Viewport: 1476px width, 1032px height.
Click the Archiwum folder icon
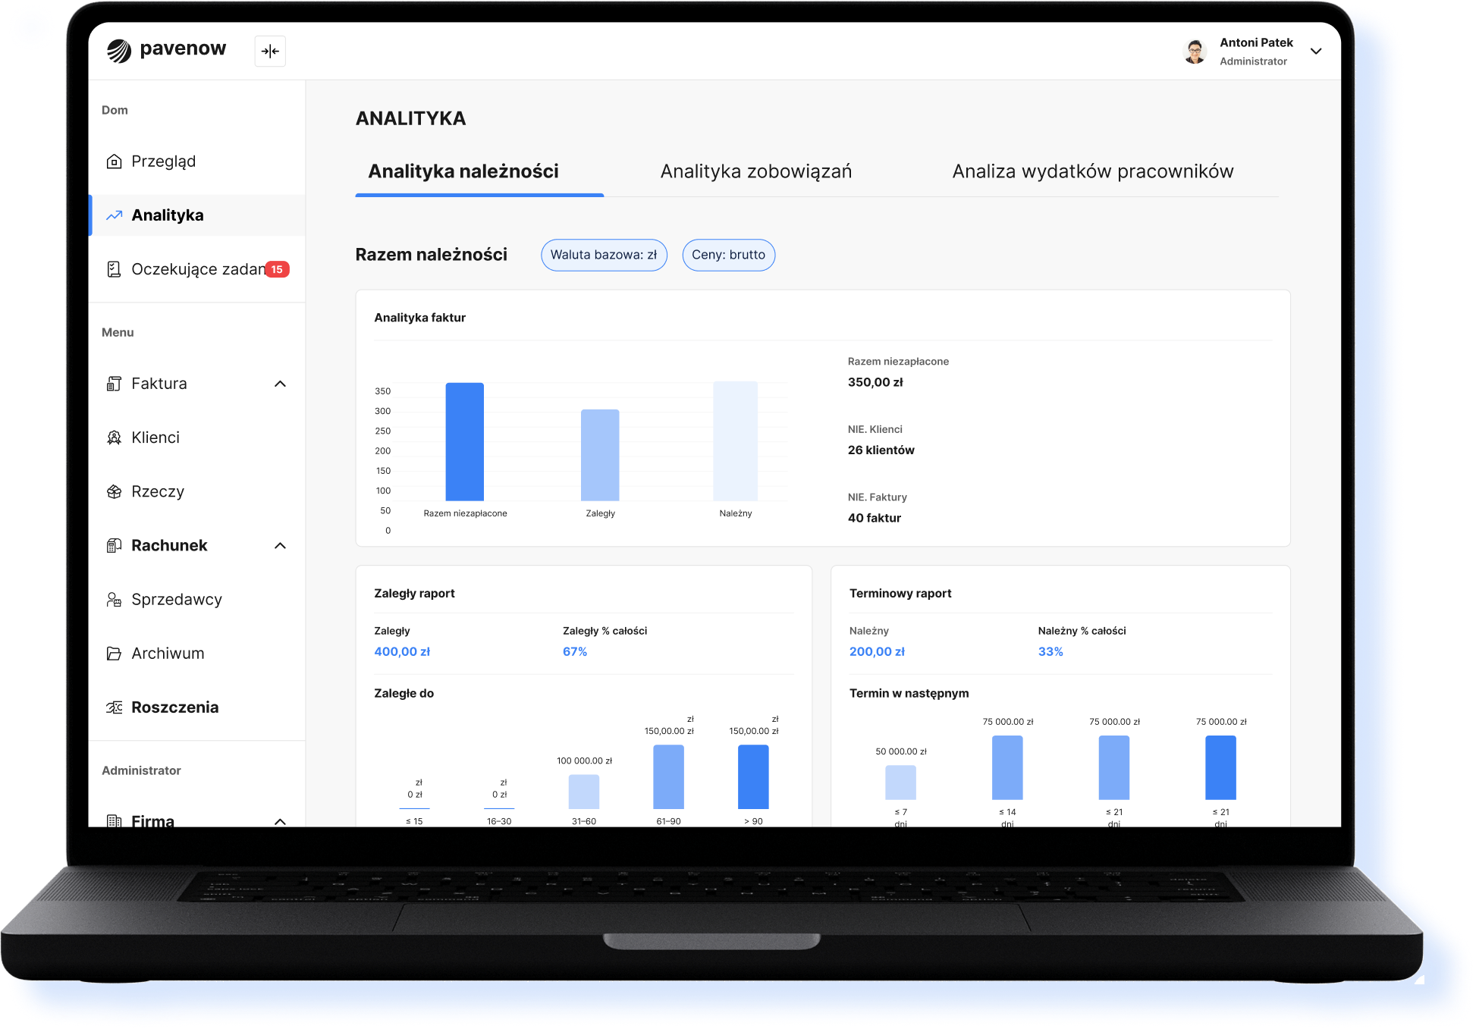114,654
